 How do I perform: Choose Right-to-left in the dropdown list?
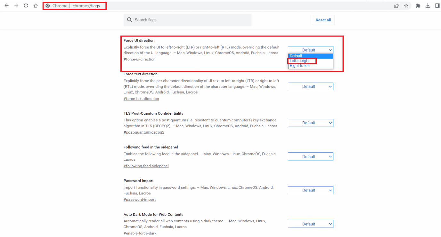(310, 66)
